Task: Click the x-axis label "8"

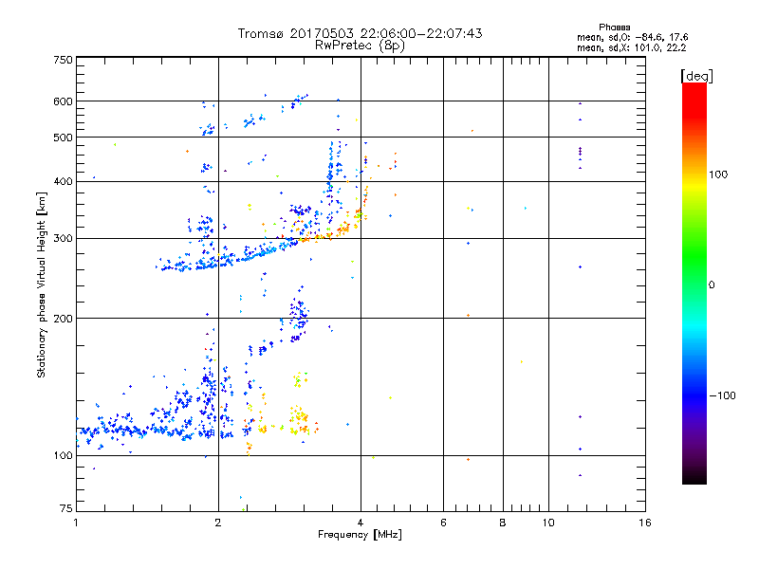Action: (503, 523)
